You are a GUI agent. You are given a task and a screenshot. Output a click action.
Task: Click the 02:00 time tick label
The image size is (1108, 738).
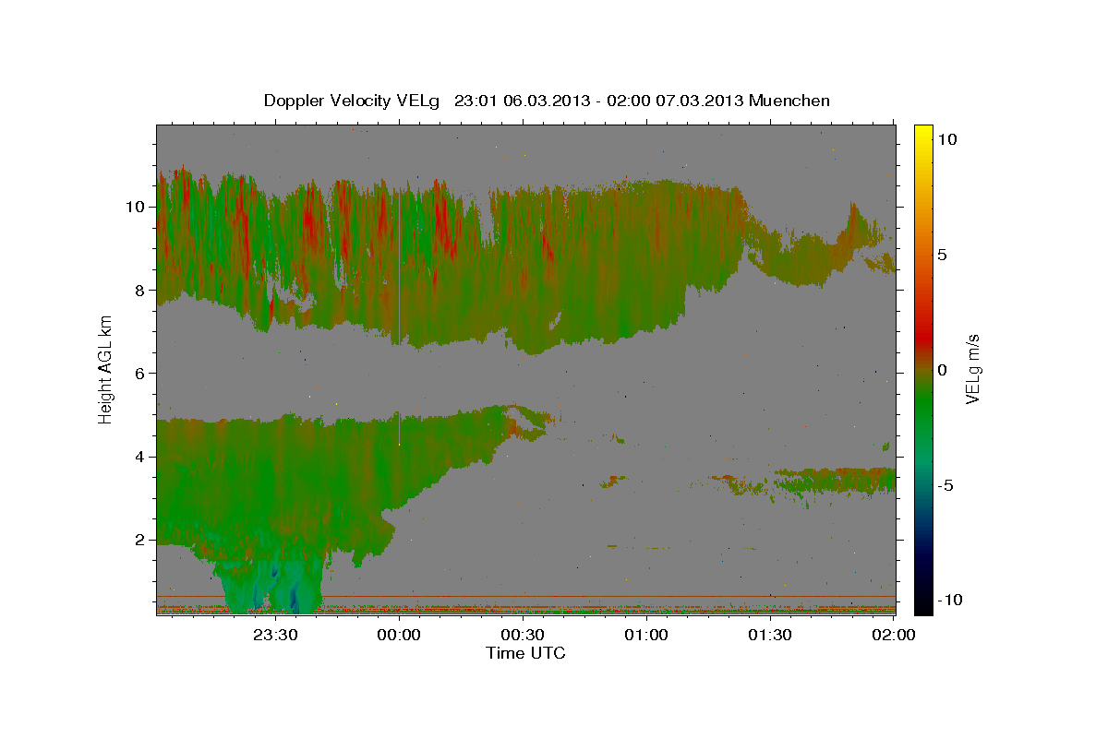pos(894,635)
